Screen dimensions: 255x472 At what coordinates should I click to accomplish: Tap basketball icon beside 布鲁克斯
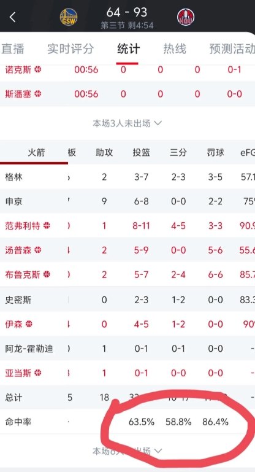[x=47, y=274]
